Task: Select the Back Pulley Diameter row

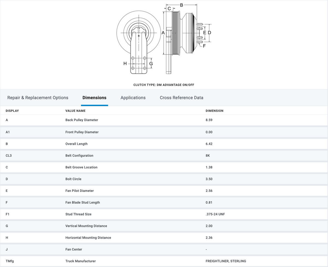Action: (x=164, y=120)
